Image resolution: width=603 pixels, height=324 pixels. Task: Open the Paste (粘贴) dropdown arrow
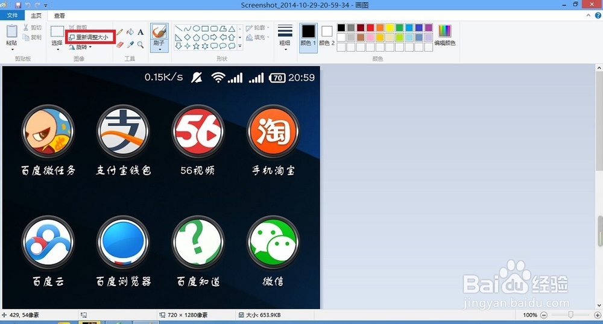click(x=11, y=49)
